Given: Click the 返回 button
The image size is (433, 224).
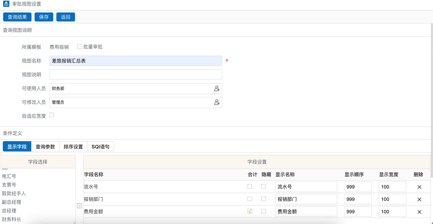Looking at the screenshot, I should (x=66, y=17).
